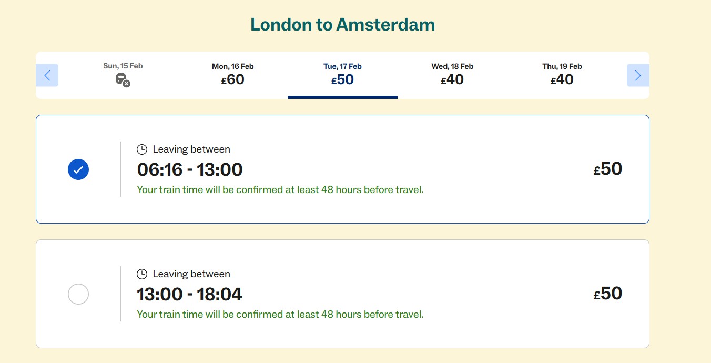Click the clock icon on the selected journey
711x363 pixels.
(141, 149)
